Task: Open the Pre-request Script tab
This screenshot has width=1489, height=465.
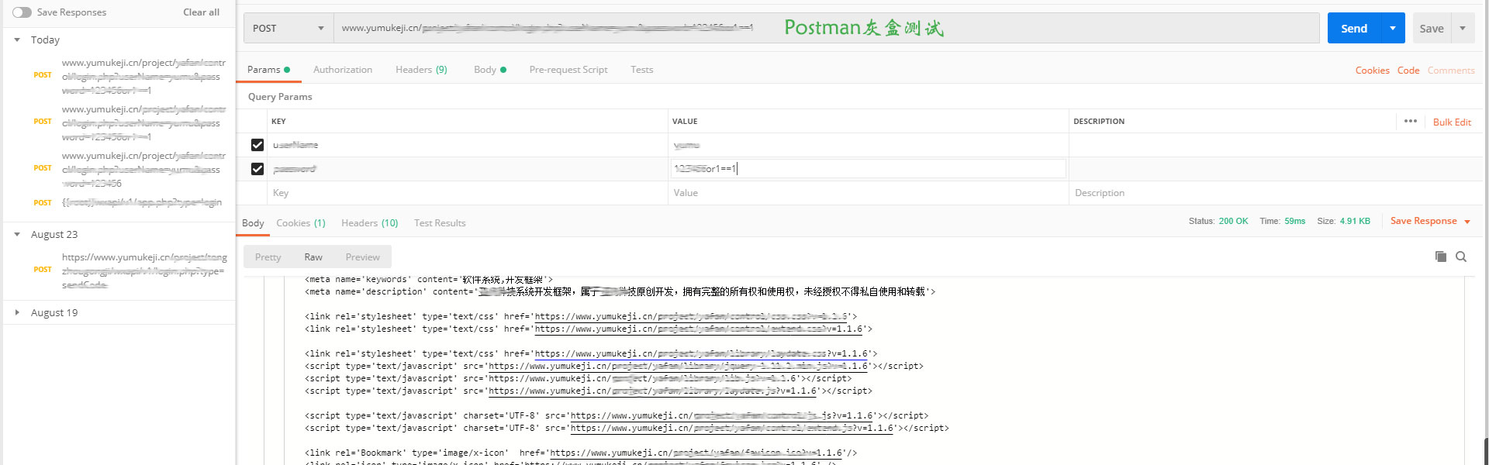Action: coord(568,70)
